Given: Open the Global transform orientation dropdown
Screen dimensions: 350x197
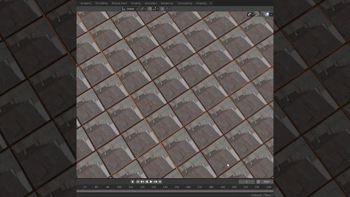Looking at the screenshot, I should pyautogui.click(x=130, y=9).
